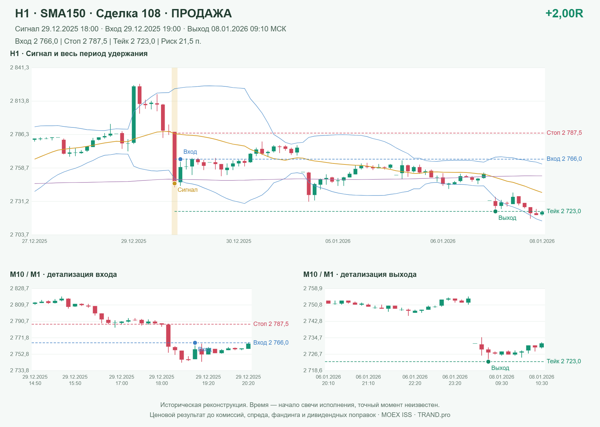
Task: Click the 'Вход 2 766,0' label in entry detail chart
Action: [x=271, y=343]
